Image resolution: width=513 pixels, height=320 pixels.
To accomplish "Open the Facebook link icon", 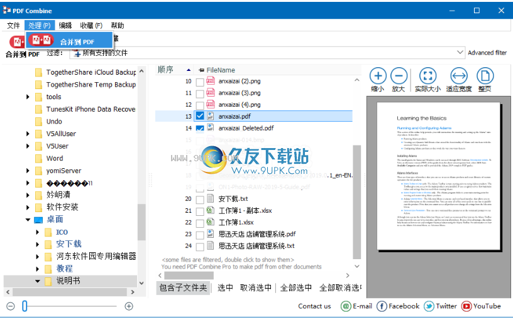I will click(x=382, y=306).
